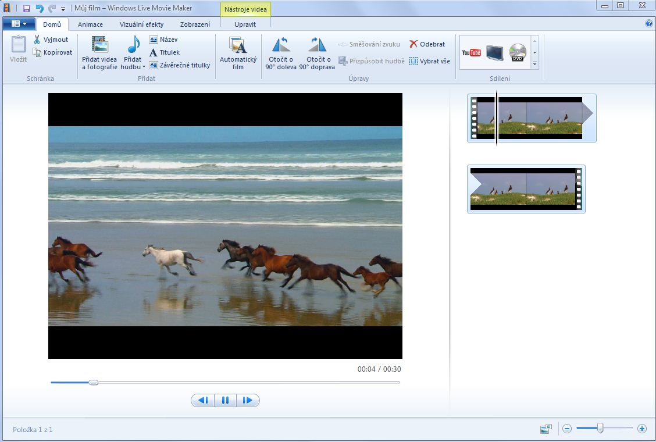Click Vybrat vše to select all
Viewport: 656px width, 442px height.
pyautogui.click(x=429, y=61)
